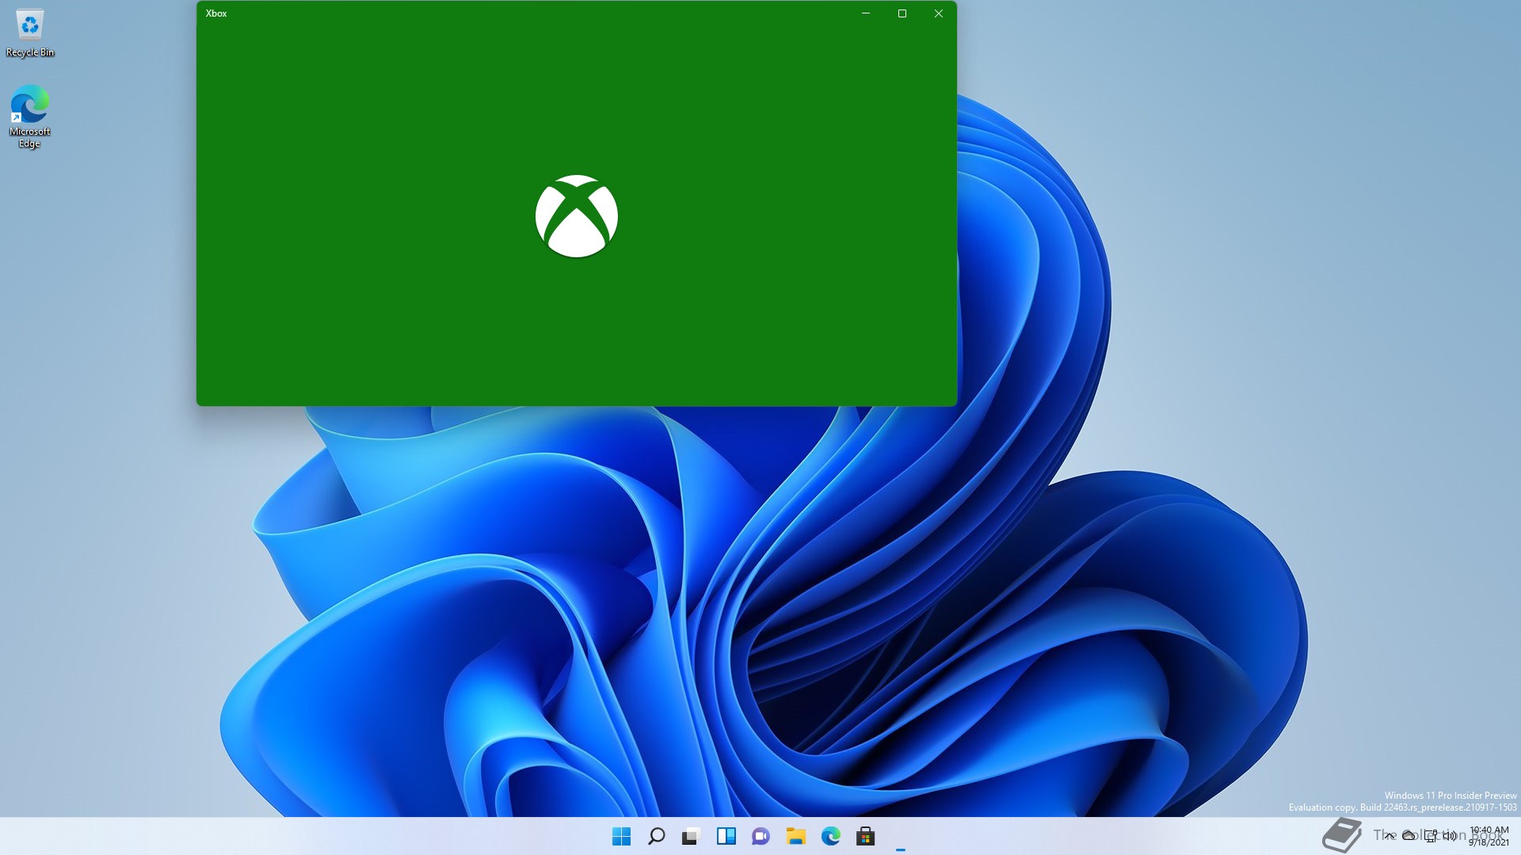This screenshot has width=1521, height=855.
Task: Maximize the Xbox window
Action: click(902, 13)
